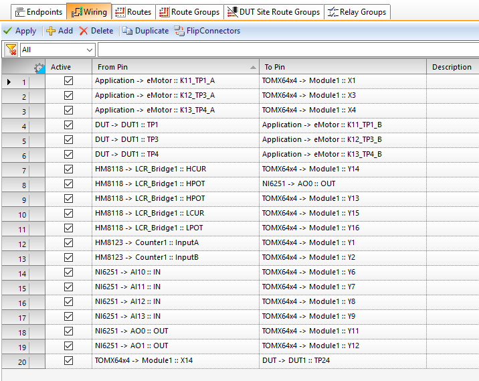This screenshot has width=479, height=381.
Task: Click To Pin cell 'DUT1 :: TP24'
Action: click(x=343, y=360)
